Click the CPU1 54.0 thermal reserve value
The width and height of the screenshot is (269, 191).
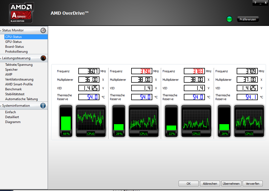pos(142,97)
